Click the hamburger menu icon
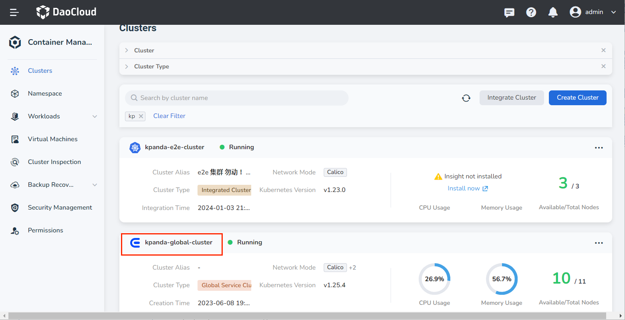This screenshot has width=625, height=320. 14,12
